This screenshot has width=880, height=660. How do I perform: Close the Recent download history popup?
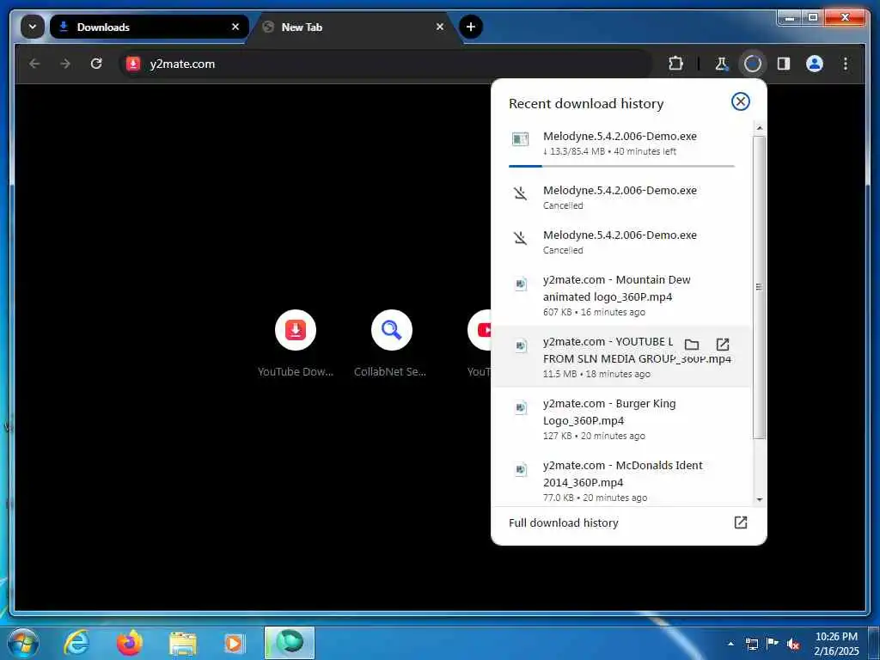[x=740, y=101]
